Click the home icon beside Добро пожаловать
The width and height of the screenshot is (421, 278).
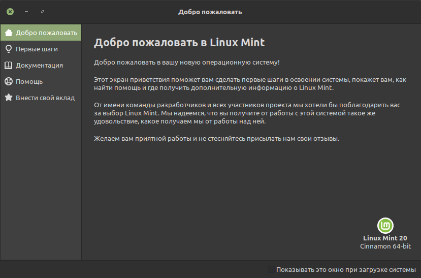point(9,33)
